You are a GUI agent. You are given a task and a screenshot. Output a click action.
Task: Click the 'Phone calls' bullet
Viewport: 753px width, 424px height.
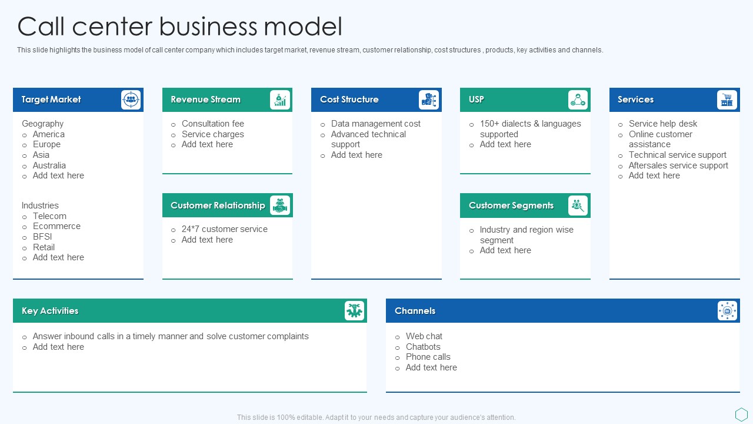[x=428, y=357]
